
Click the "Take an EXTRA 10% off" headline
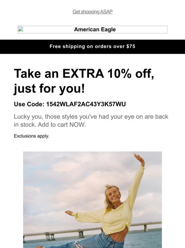(84, 74)
